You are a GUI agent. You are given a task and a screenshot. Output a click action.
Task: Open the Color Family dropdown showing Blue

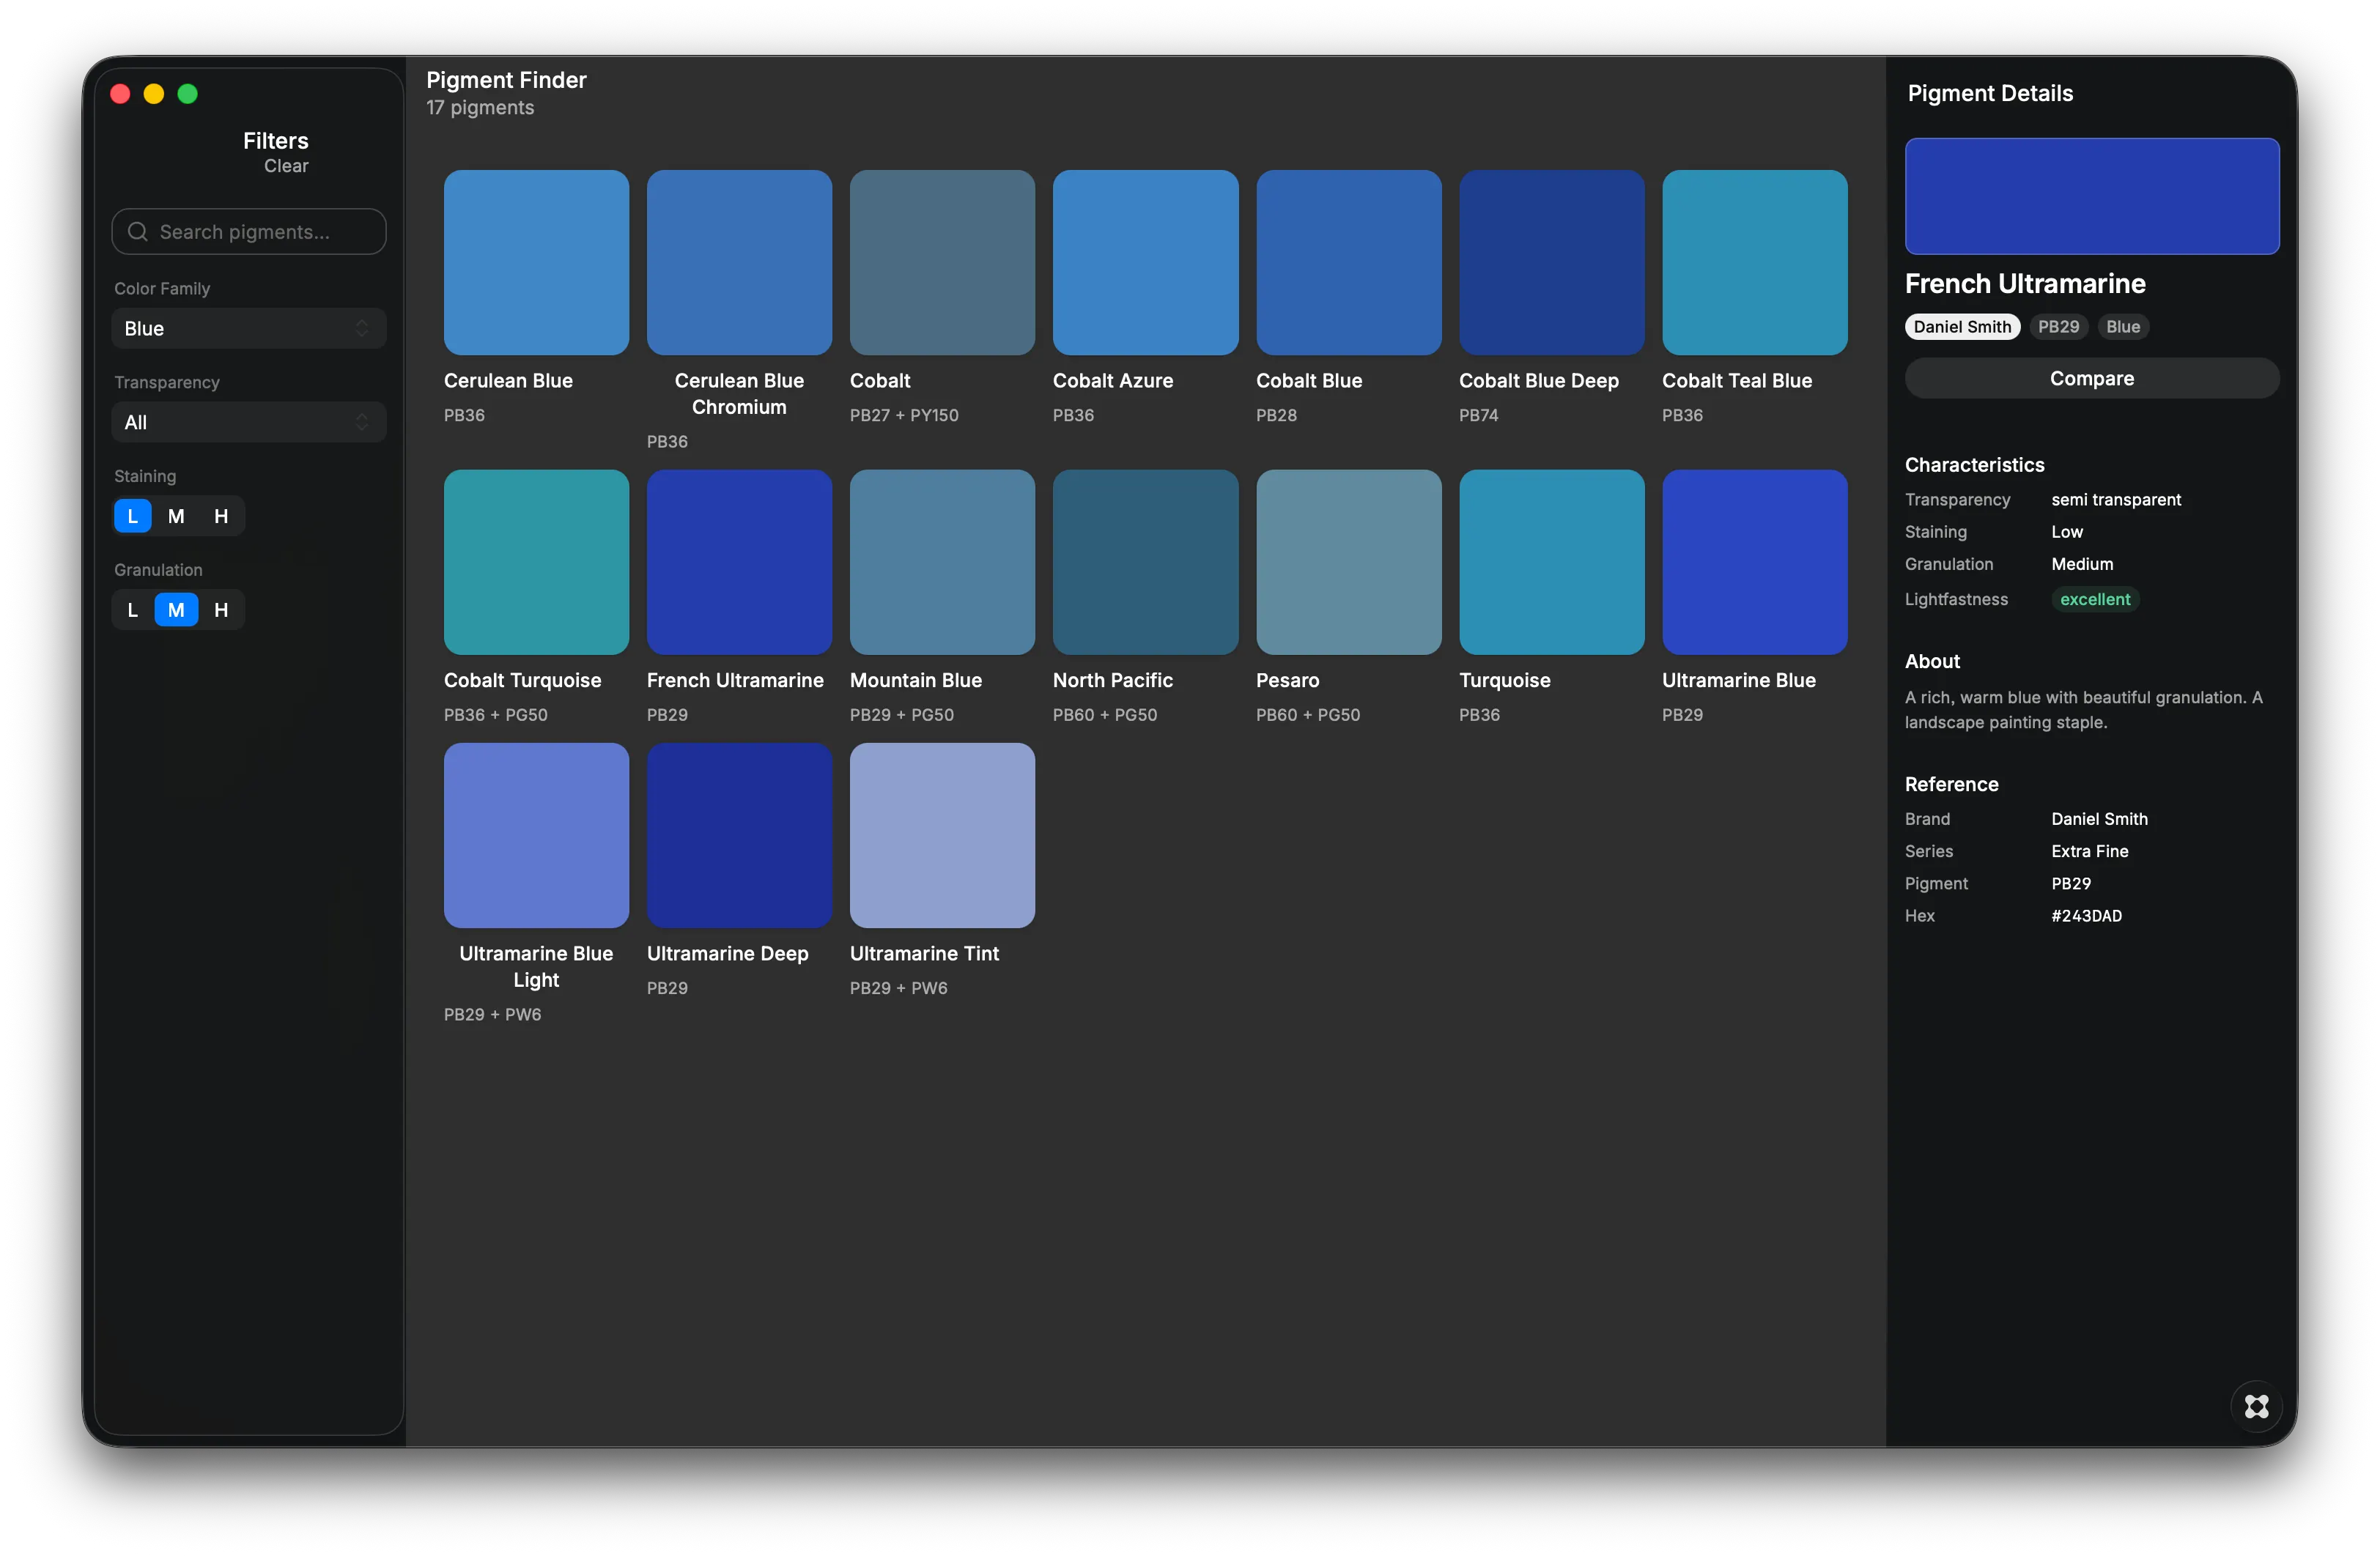[248, 328]
